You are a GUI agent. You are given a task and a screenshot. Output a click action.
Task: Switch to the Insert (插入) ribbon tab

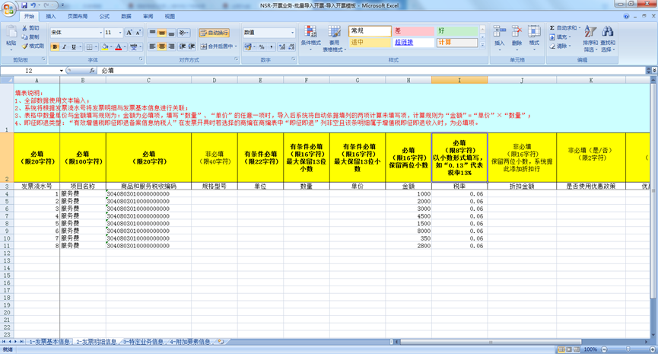tap(51, 17)
